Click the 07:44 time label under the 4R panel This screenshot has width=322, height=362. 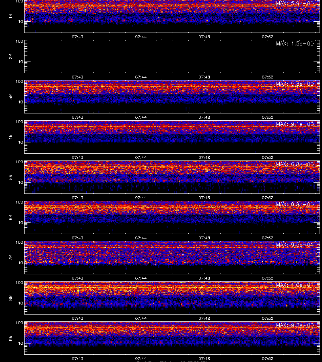[140, 157]
